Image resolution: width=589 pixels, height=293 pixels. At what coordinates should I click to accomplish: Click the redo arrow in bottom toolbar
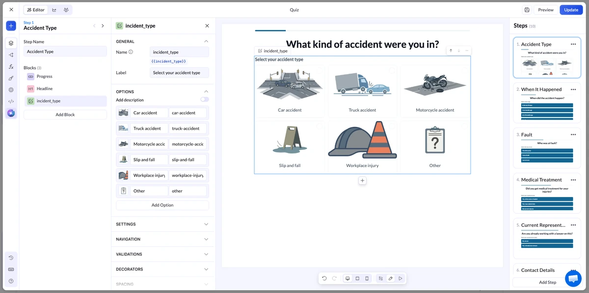[x=334, y=278]
